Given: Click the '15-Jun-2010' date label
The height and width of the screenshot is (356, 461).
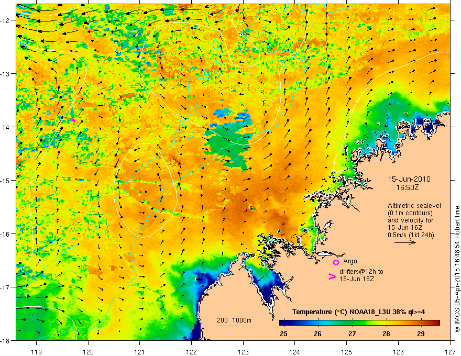Looking at the screenshot, I should (409, 179).
